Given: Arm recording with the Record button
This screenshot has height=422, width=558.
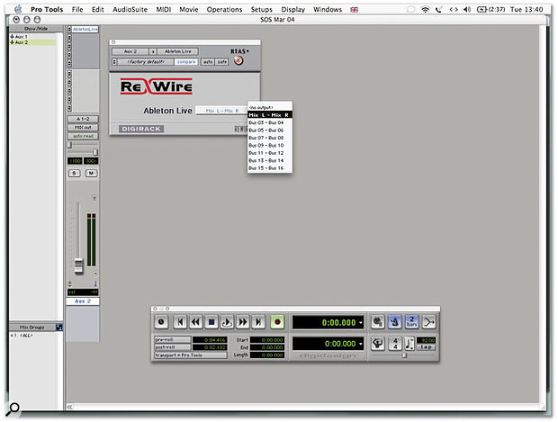Looking at the screenshot, I should 277,322.
